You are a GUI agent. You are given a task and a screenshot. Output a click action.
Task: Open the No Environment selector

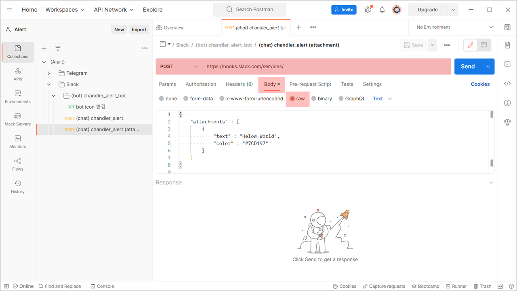pos(455,27)
